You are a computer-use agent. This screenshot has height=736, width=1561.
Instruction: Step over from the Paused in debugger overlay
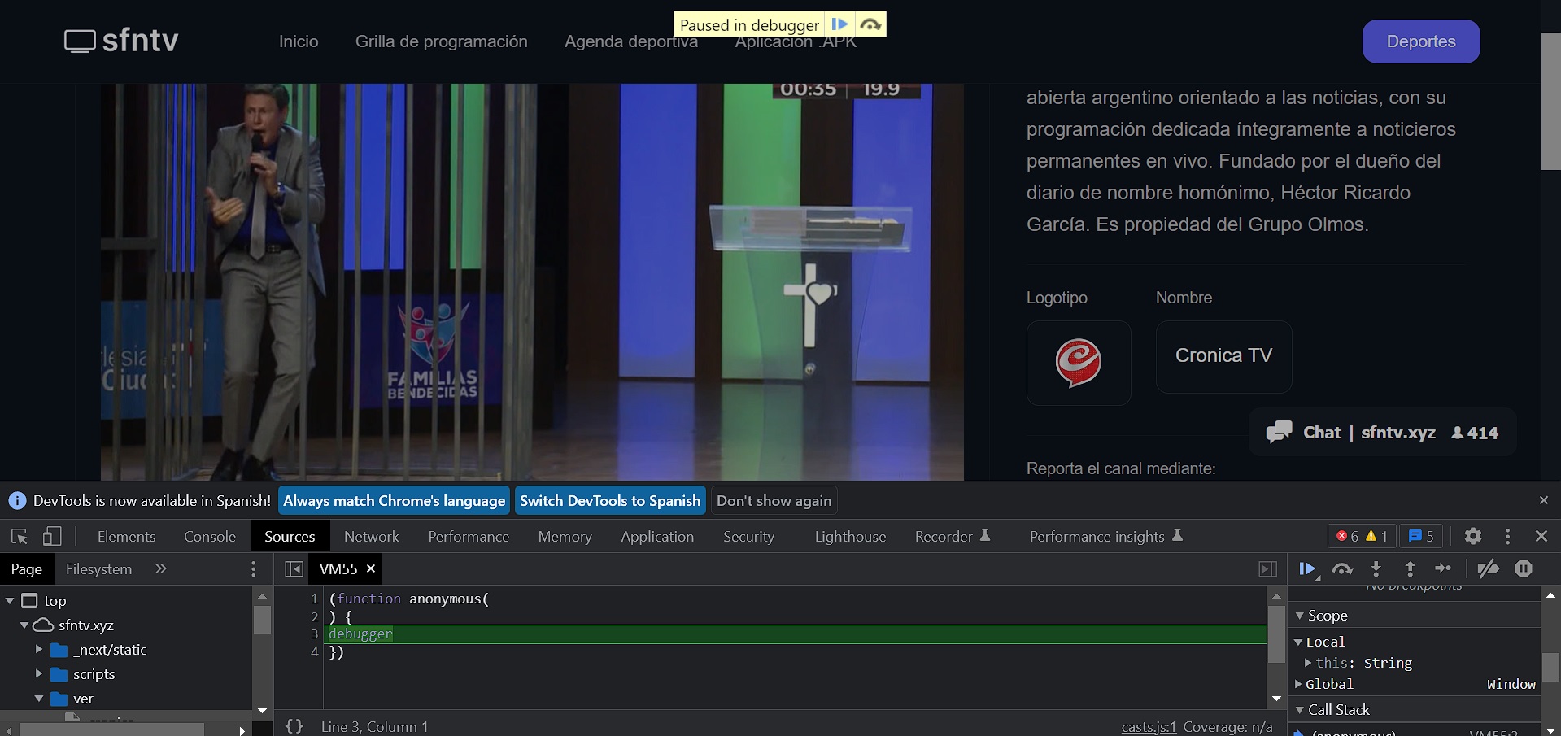pos(870,24)
